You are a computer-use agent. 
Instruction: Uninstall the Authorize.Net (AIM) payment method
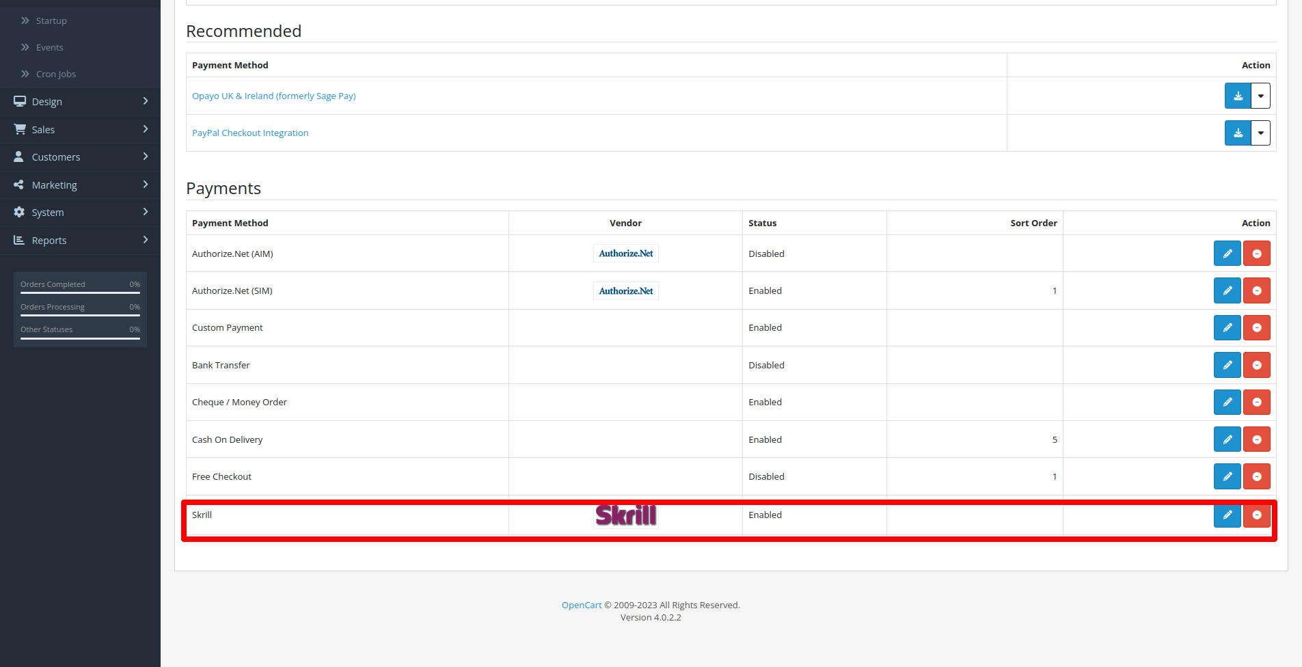pos(1256,254)
